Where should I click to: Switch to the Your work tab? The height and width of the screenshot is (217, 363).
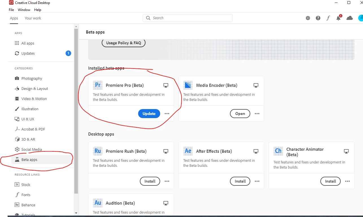point(33,18)
